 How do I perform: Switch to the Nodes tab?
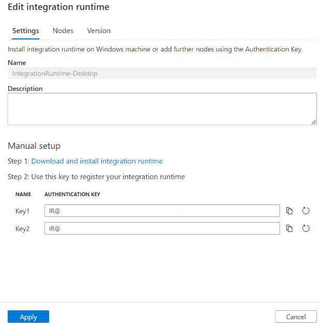point(63,31)
